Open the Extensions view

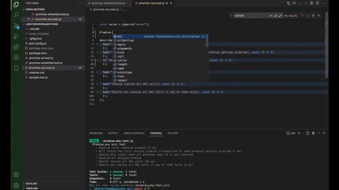point(16,47)
